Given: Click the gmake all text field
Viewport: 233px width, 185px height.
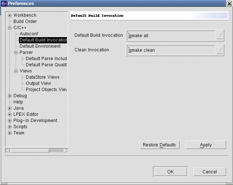Looking at the screenshot, I should [171, 36].
